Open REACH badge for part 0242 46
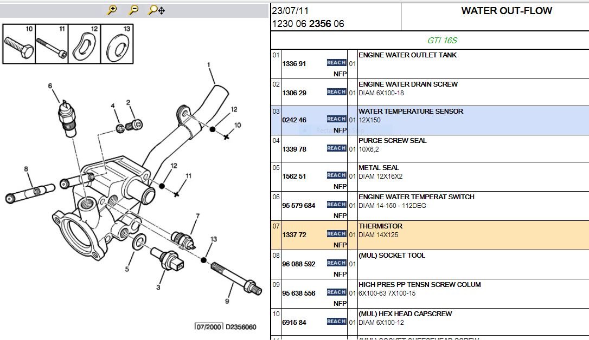Viewport: 589px width, 340px height. pyautogui.click(x=336, y=119)
